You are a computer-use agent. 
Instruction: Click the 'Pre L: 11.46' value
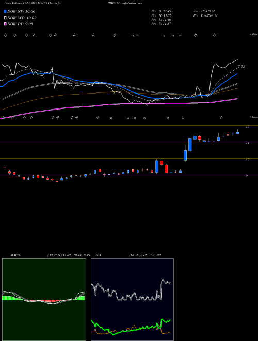tap(162, 20)
